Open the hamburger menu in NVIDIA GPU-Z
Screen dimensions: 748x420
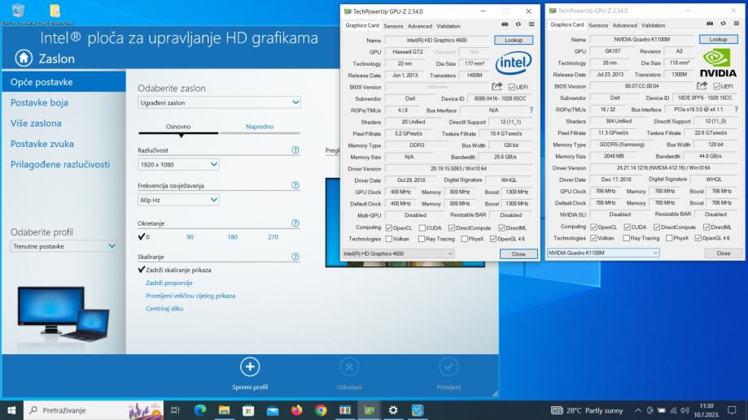point(736,25)
